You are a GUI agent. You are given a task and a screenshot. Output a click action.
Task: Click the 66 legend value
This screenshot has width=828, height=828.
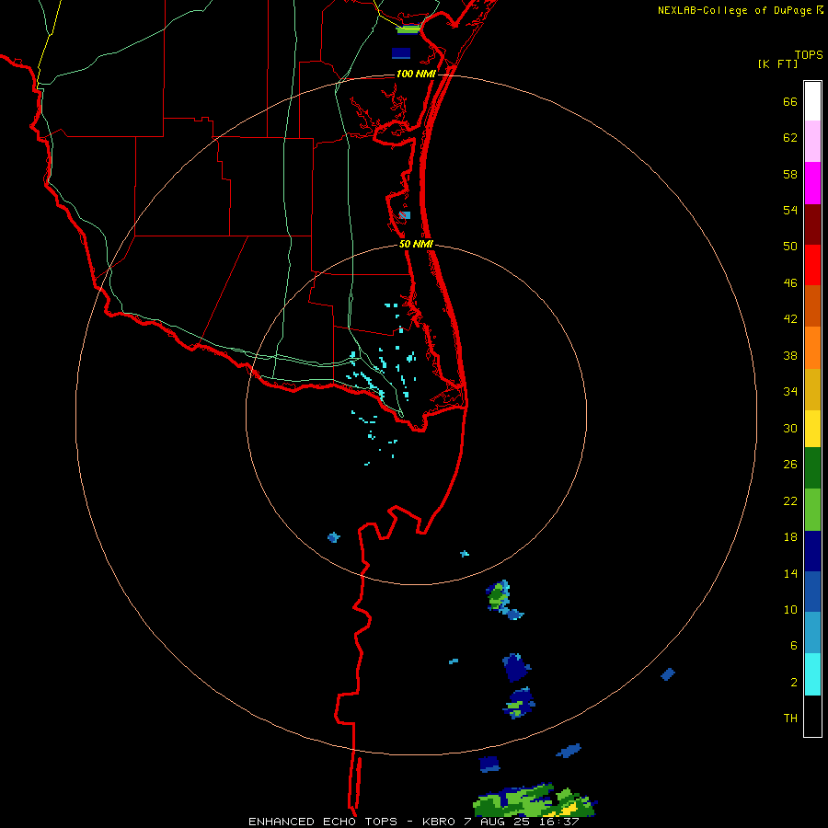tap(790, 101)
